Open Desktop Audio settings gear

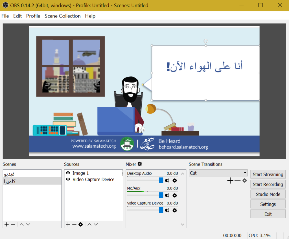(175, 180)
